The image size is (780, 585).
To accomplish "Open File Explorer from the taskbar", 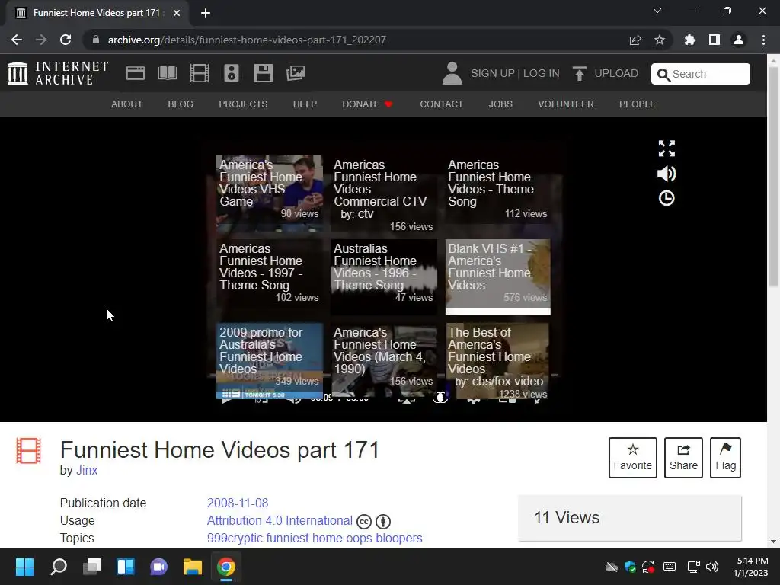I will pyautogui.click(x=192, y=567).
